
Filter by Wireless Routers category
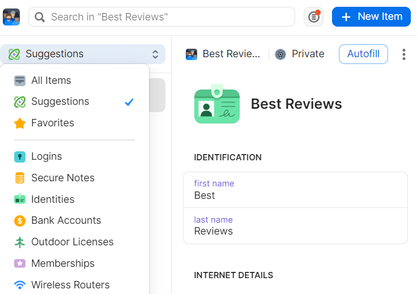(74, 285)
